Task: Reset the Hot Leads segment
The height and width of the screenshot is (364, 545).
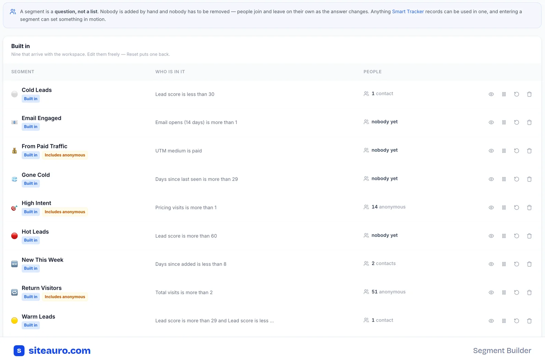Action: click(x=516, y=236)
